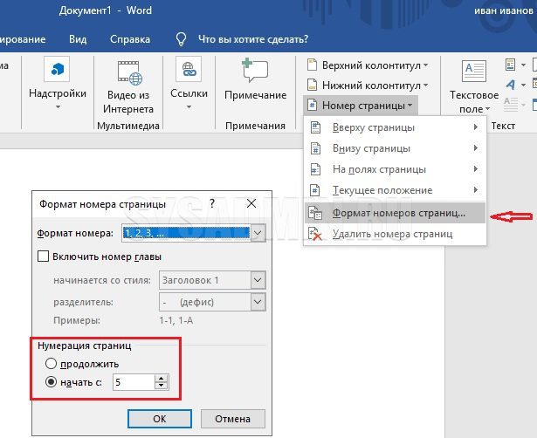
Task: Click the Верхний колонтитул header icon
Action: (312, 65)
